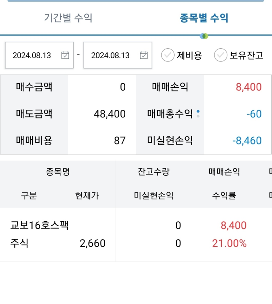Image resolution: width=272 pixels, height=304 pixels.
Task: Open the end date calendar icon
Action: point(144,55)
